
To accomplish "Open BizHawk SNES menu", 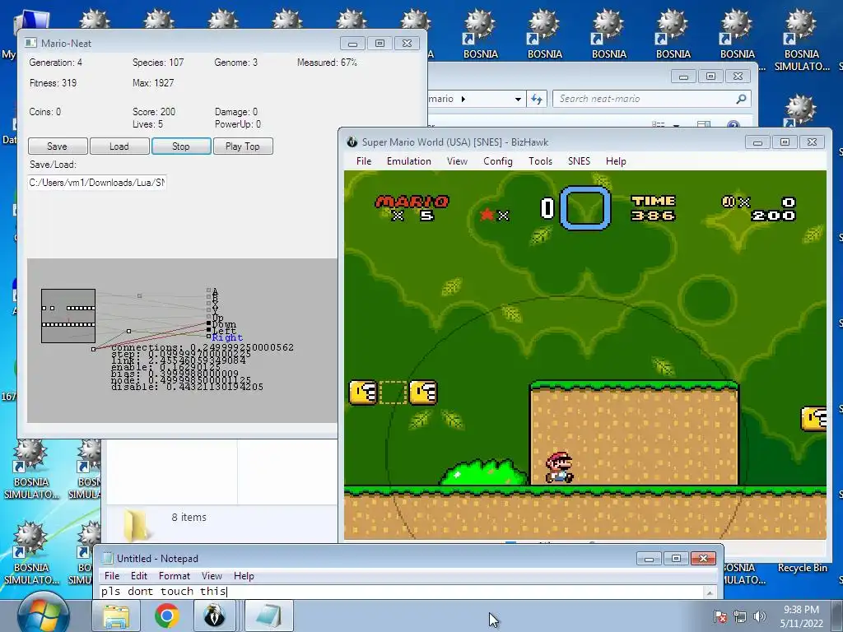I will [x=579, y=161].
